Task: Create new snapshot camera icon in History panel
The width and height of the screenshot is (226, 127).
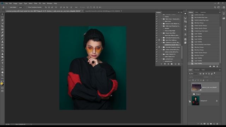Action: pos(214,66)
